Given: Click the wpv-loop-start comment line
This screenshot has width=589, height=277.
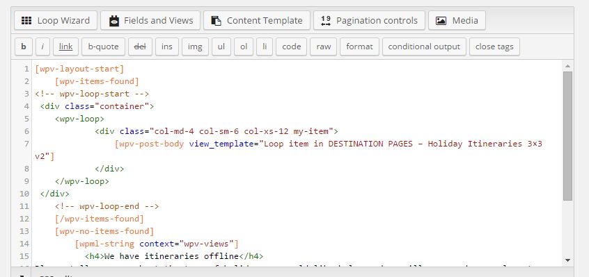Looking at the screenshot, I should point(92,94).
